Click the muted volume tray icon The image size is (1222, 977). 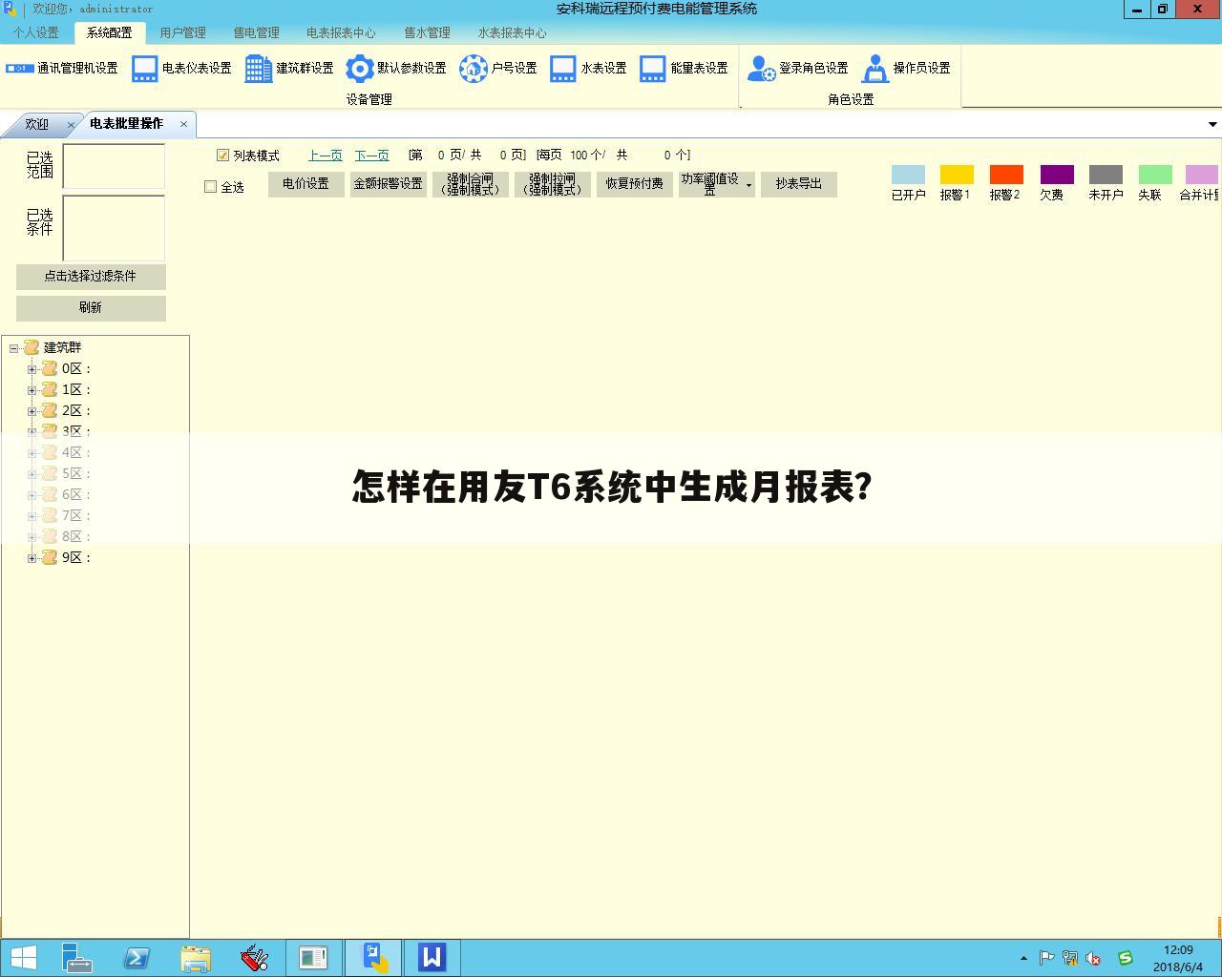pos(1093,958)
